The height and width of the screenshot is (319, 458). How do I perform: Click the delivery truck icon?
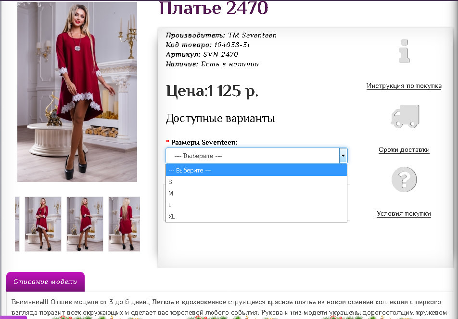pos(405,116)
